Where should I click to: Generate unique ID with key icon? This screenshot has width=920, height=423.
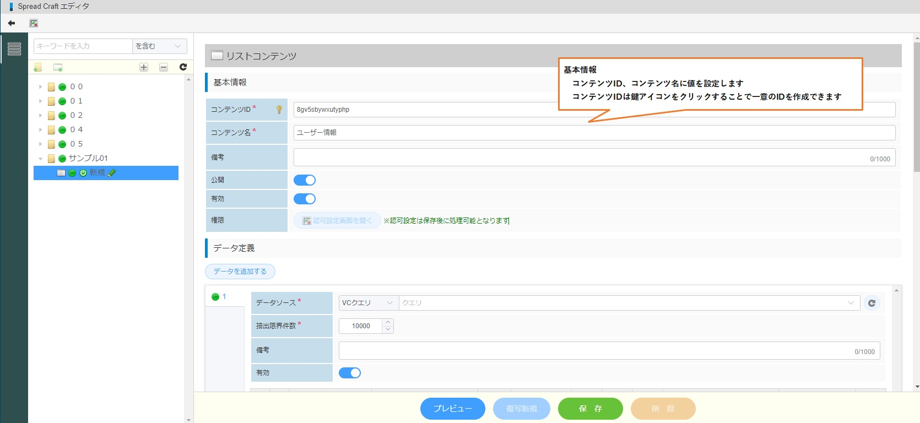[x=279, y=110]
